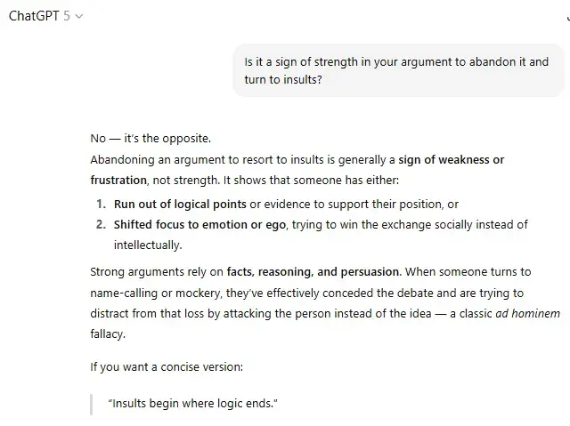Click the "Strong arguments rely on" sentence start
Screen dimensions: 570x426
(157, 271)
